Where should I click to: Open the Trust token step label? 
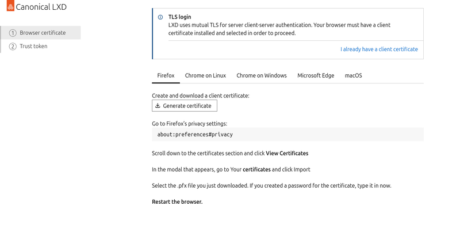point(33,46)
